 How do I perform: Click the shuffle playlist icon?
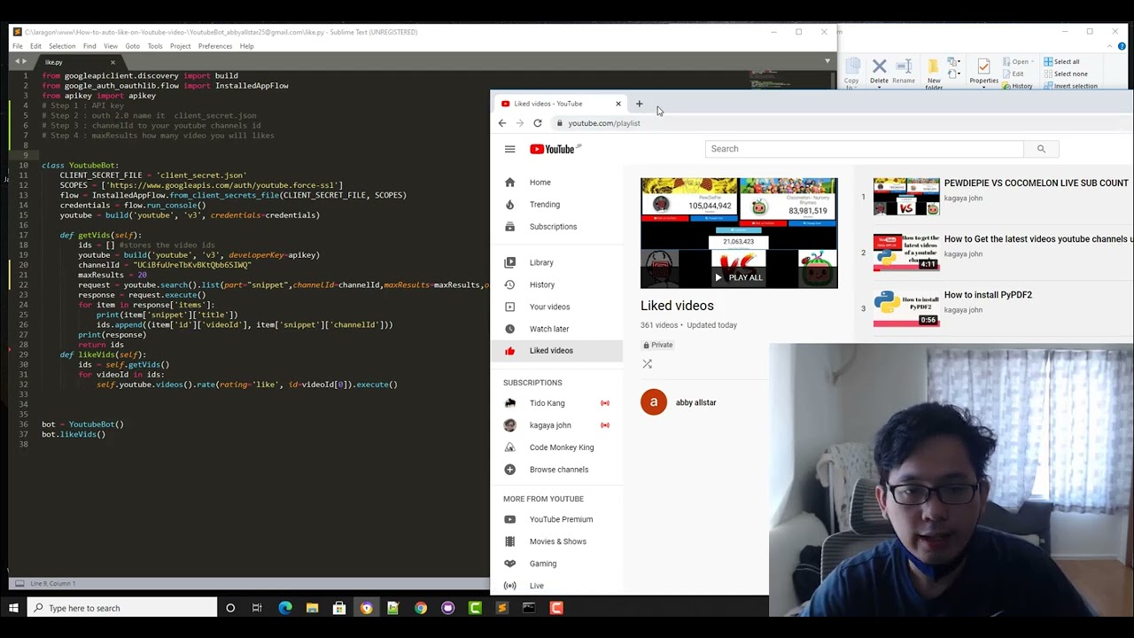pos(647,364)
